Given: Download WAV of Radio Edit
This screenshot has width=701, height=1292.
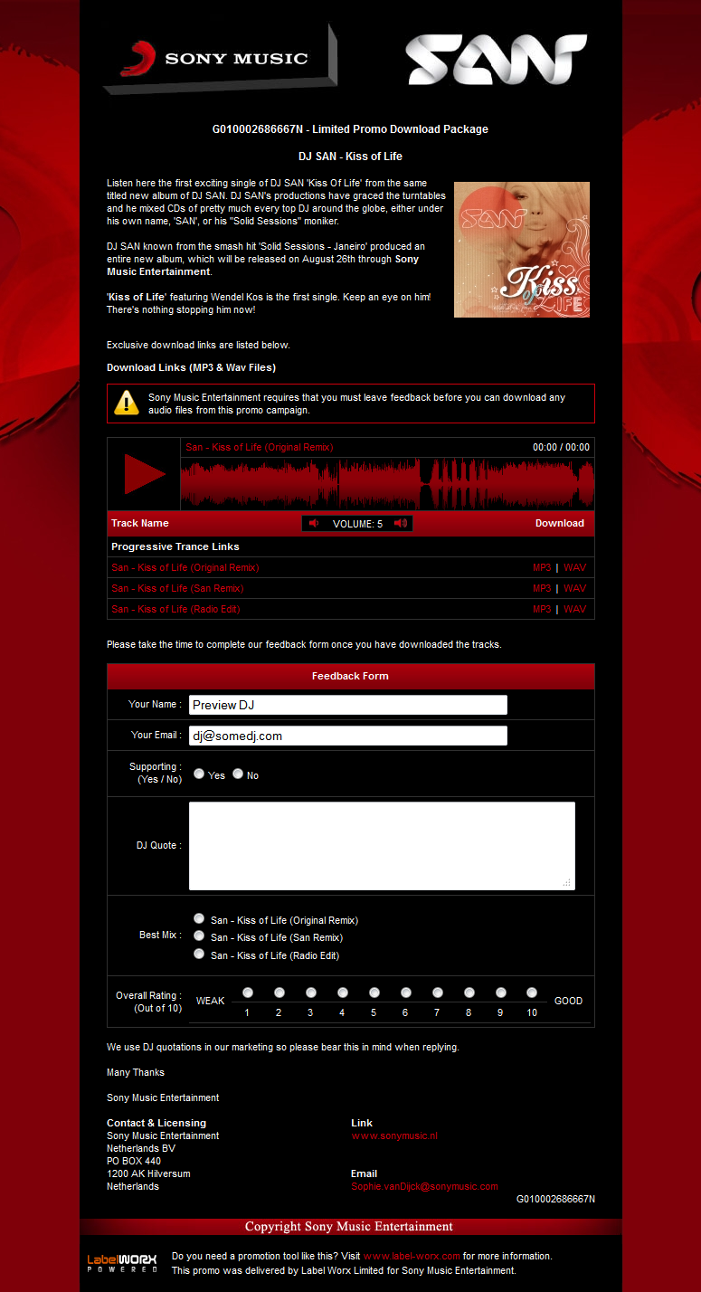Looking at the screenshot, I should pyautogui.click(x=574, y=610).
